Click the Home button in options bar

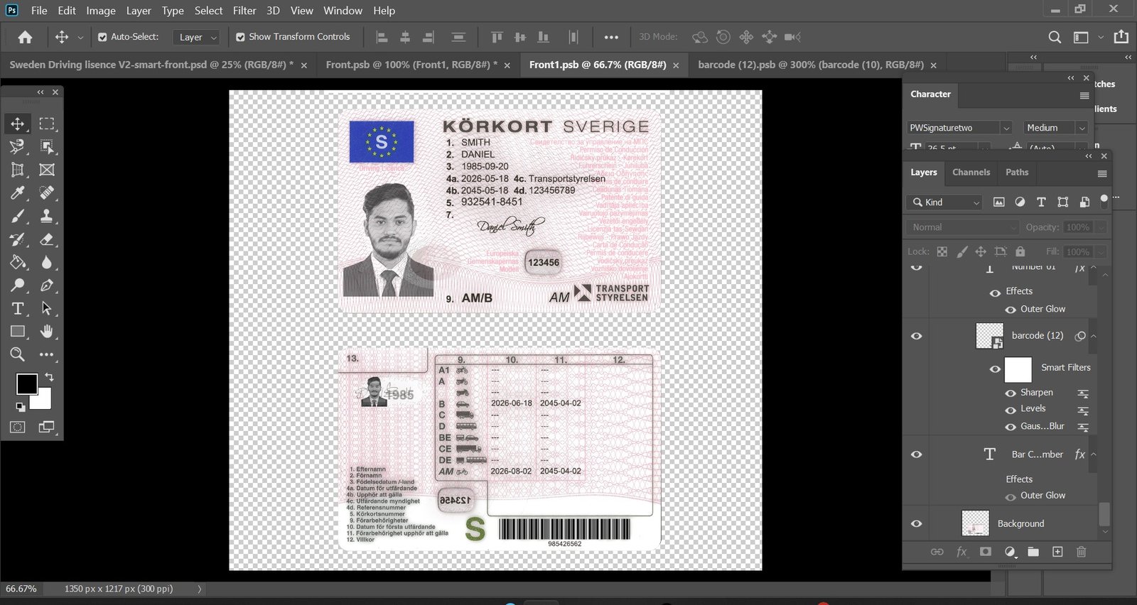26,37
